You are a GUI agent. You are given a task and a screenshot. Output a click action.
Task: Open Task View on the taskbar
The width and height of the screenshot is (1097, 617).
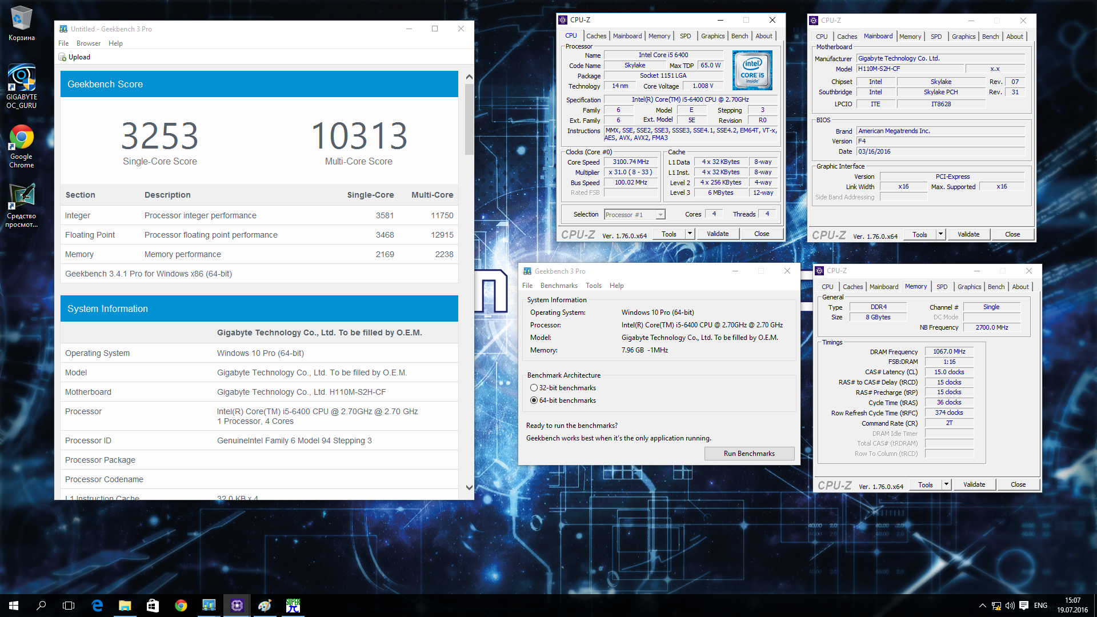tap(69, 606)
